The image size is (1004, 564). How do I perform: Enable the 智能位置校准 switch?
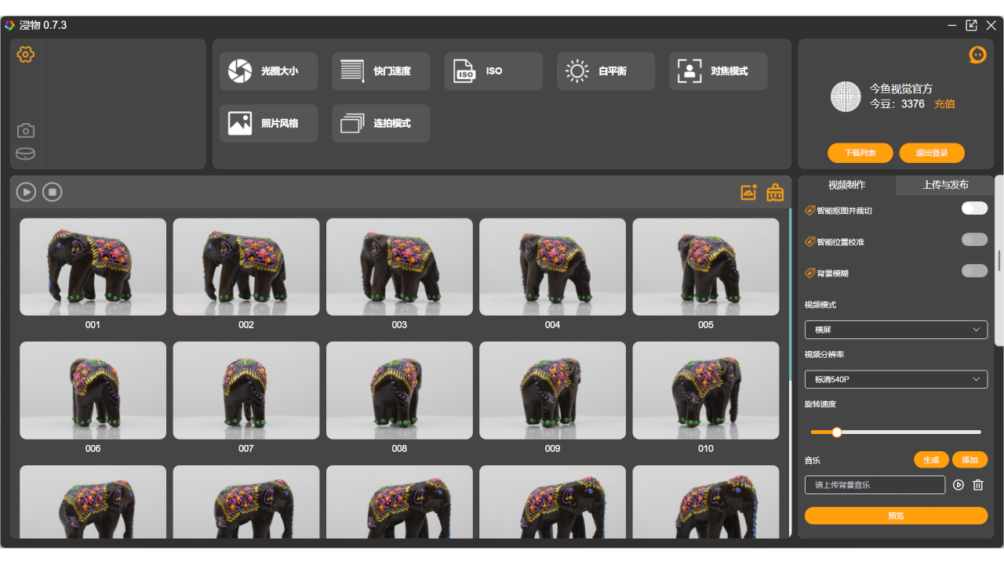(x=974, y=240)
